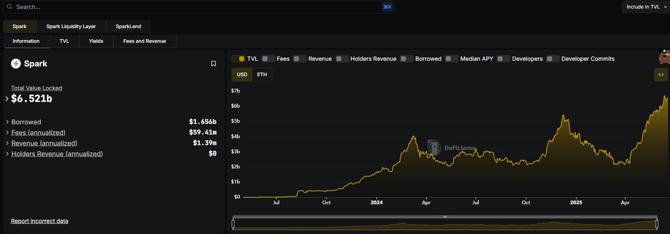Switch to the Information tab

click(26, 41)
